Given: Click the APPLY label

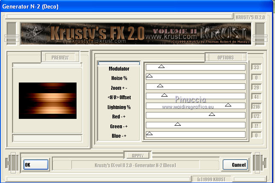Looking at the screenshot, I should [138, 156].
